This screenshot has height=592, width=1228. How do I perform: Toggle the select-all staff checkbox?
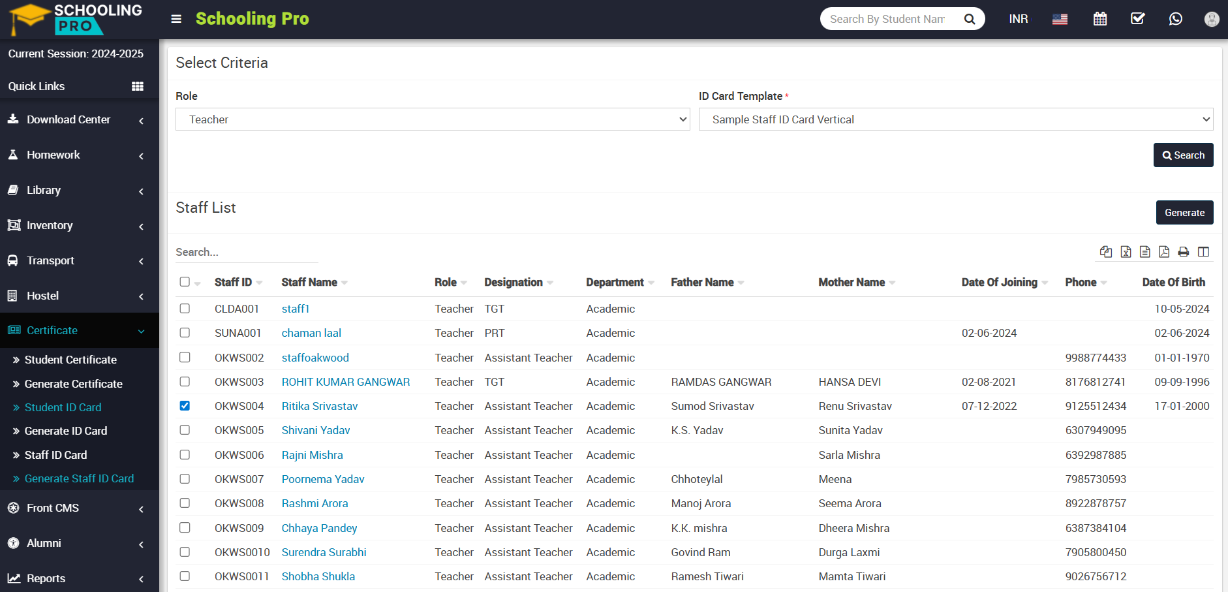point(185,282)
